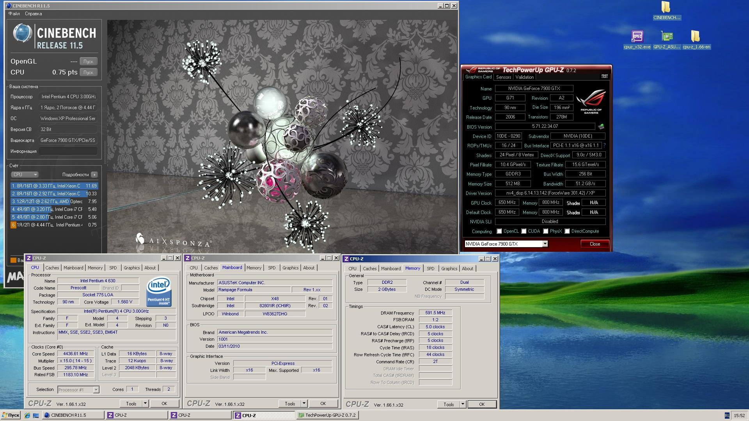Select ranking row 6 Intel Pentium 0.75

click(x=54, y=225)
